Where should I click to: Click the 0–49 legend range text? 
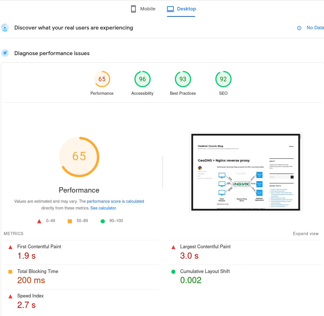coord(51,221)
